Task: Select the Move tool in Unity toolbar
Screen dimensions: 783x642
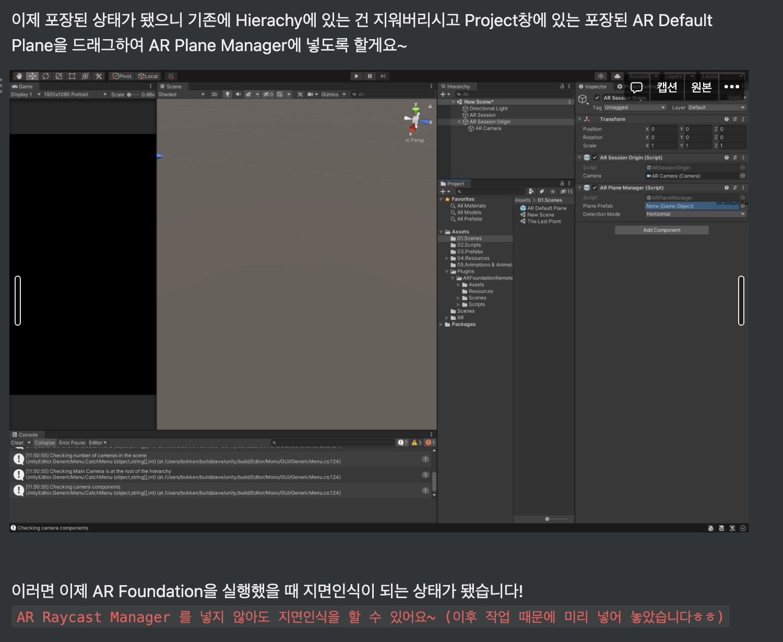Action: click(32, 76)
